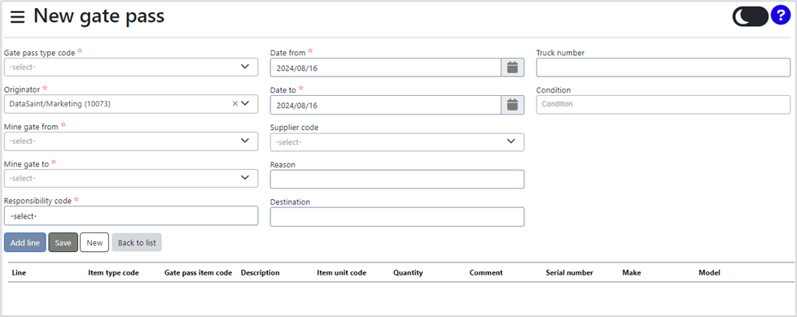797x317 pixels.
Task: Click the Condition input field
Action: point(663,104)
